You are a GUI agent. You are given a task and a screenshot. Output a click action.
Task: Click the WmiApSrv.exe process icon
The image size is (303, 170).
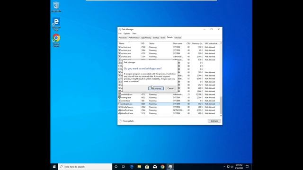(x=120, y=107)
